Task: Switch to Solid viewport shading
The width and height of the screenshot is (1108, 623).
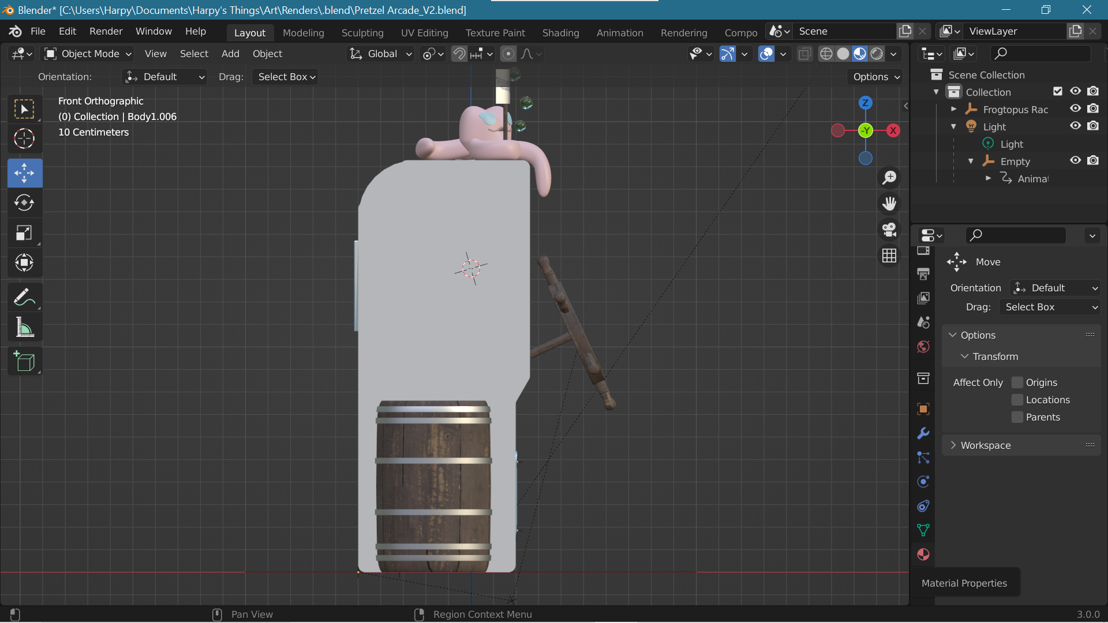Action: tap(843, 54)
